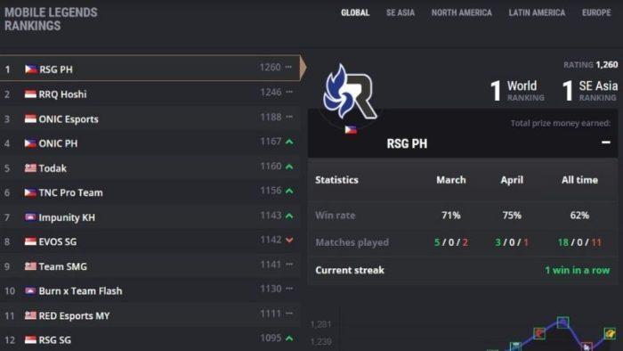Click the Cambodia flag beside Impunity KH
The image size is (623, 351).
[x=30, y=217]
